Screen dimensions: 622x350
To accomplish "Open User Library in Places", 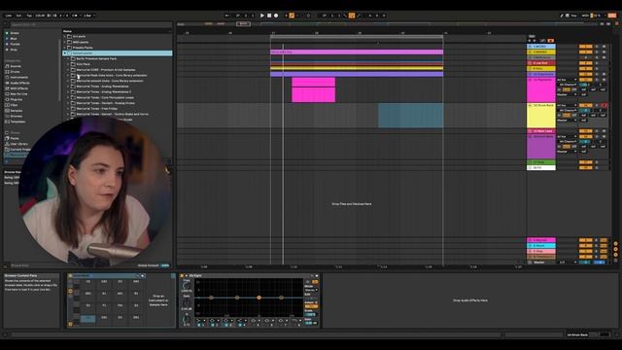I will 19,144.
